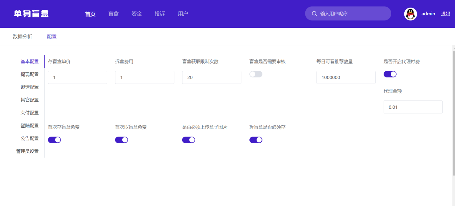Turn off 首次存盲盒免费
The height and width of the screenshot is (206, 455).
click(x=54, y=140)
